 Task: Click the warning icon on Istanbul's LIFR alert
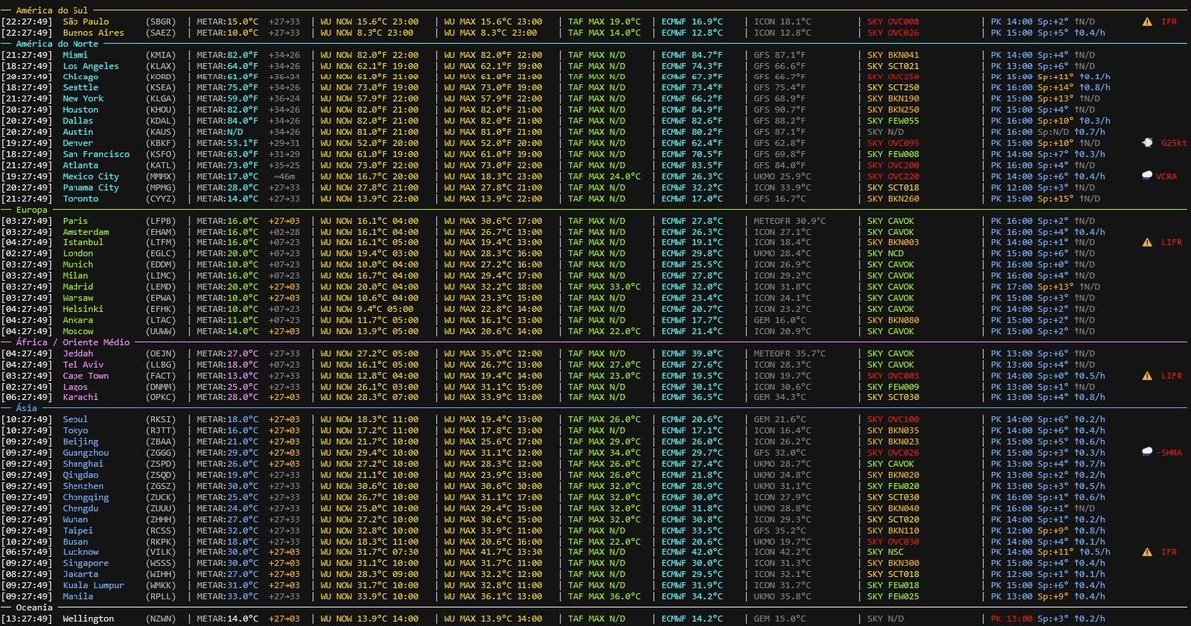1147,242
